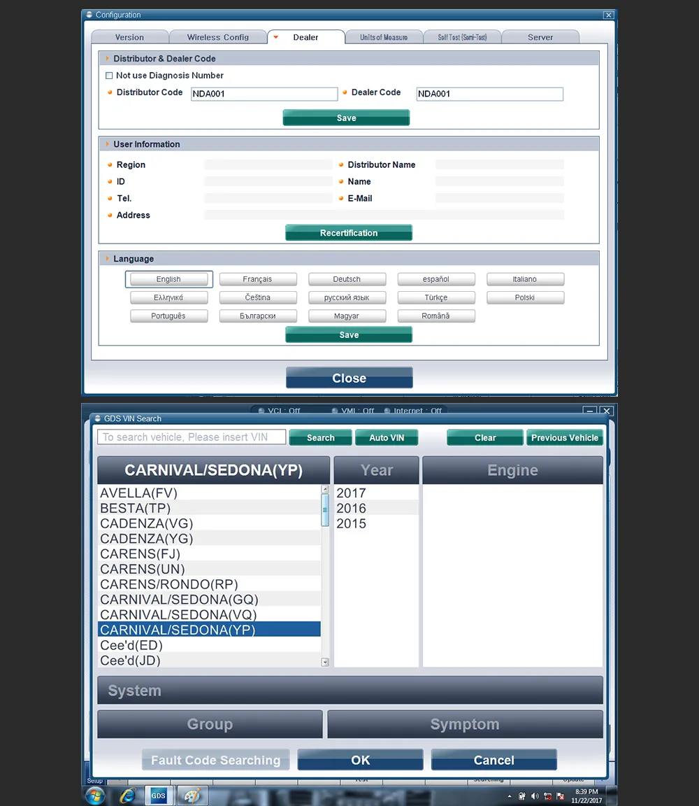
Task: Select the English language option
Action: [168, 279]
